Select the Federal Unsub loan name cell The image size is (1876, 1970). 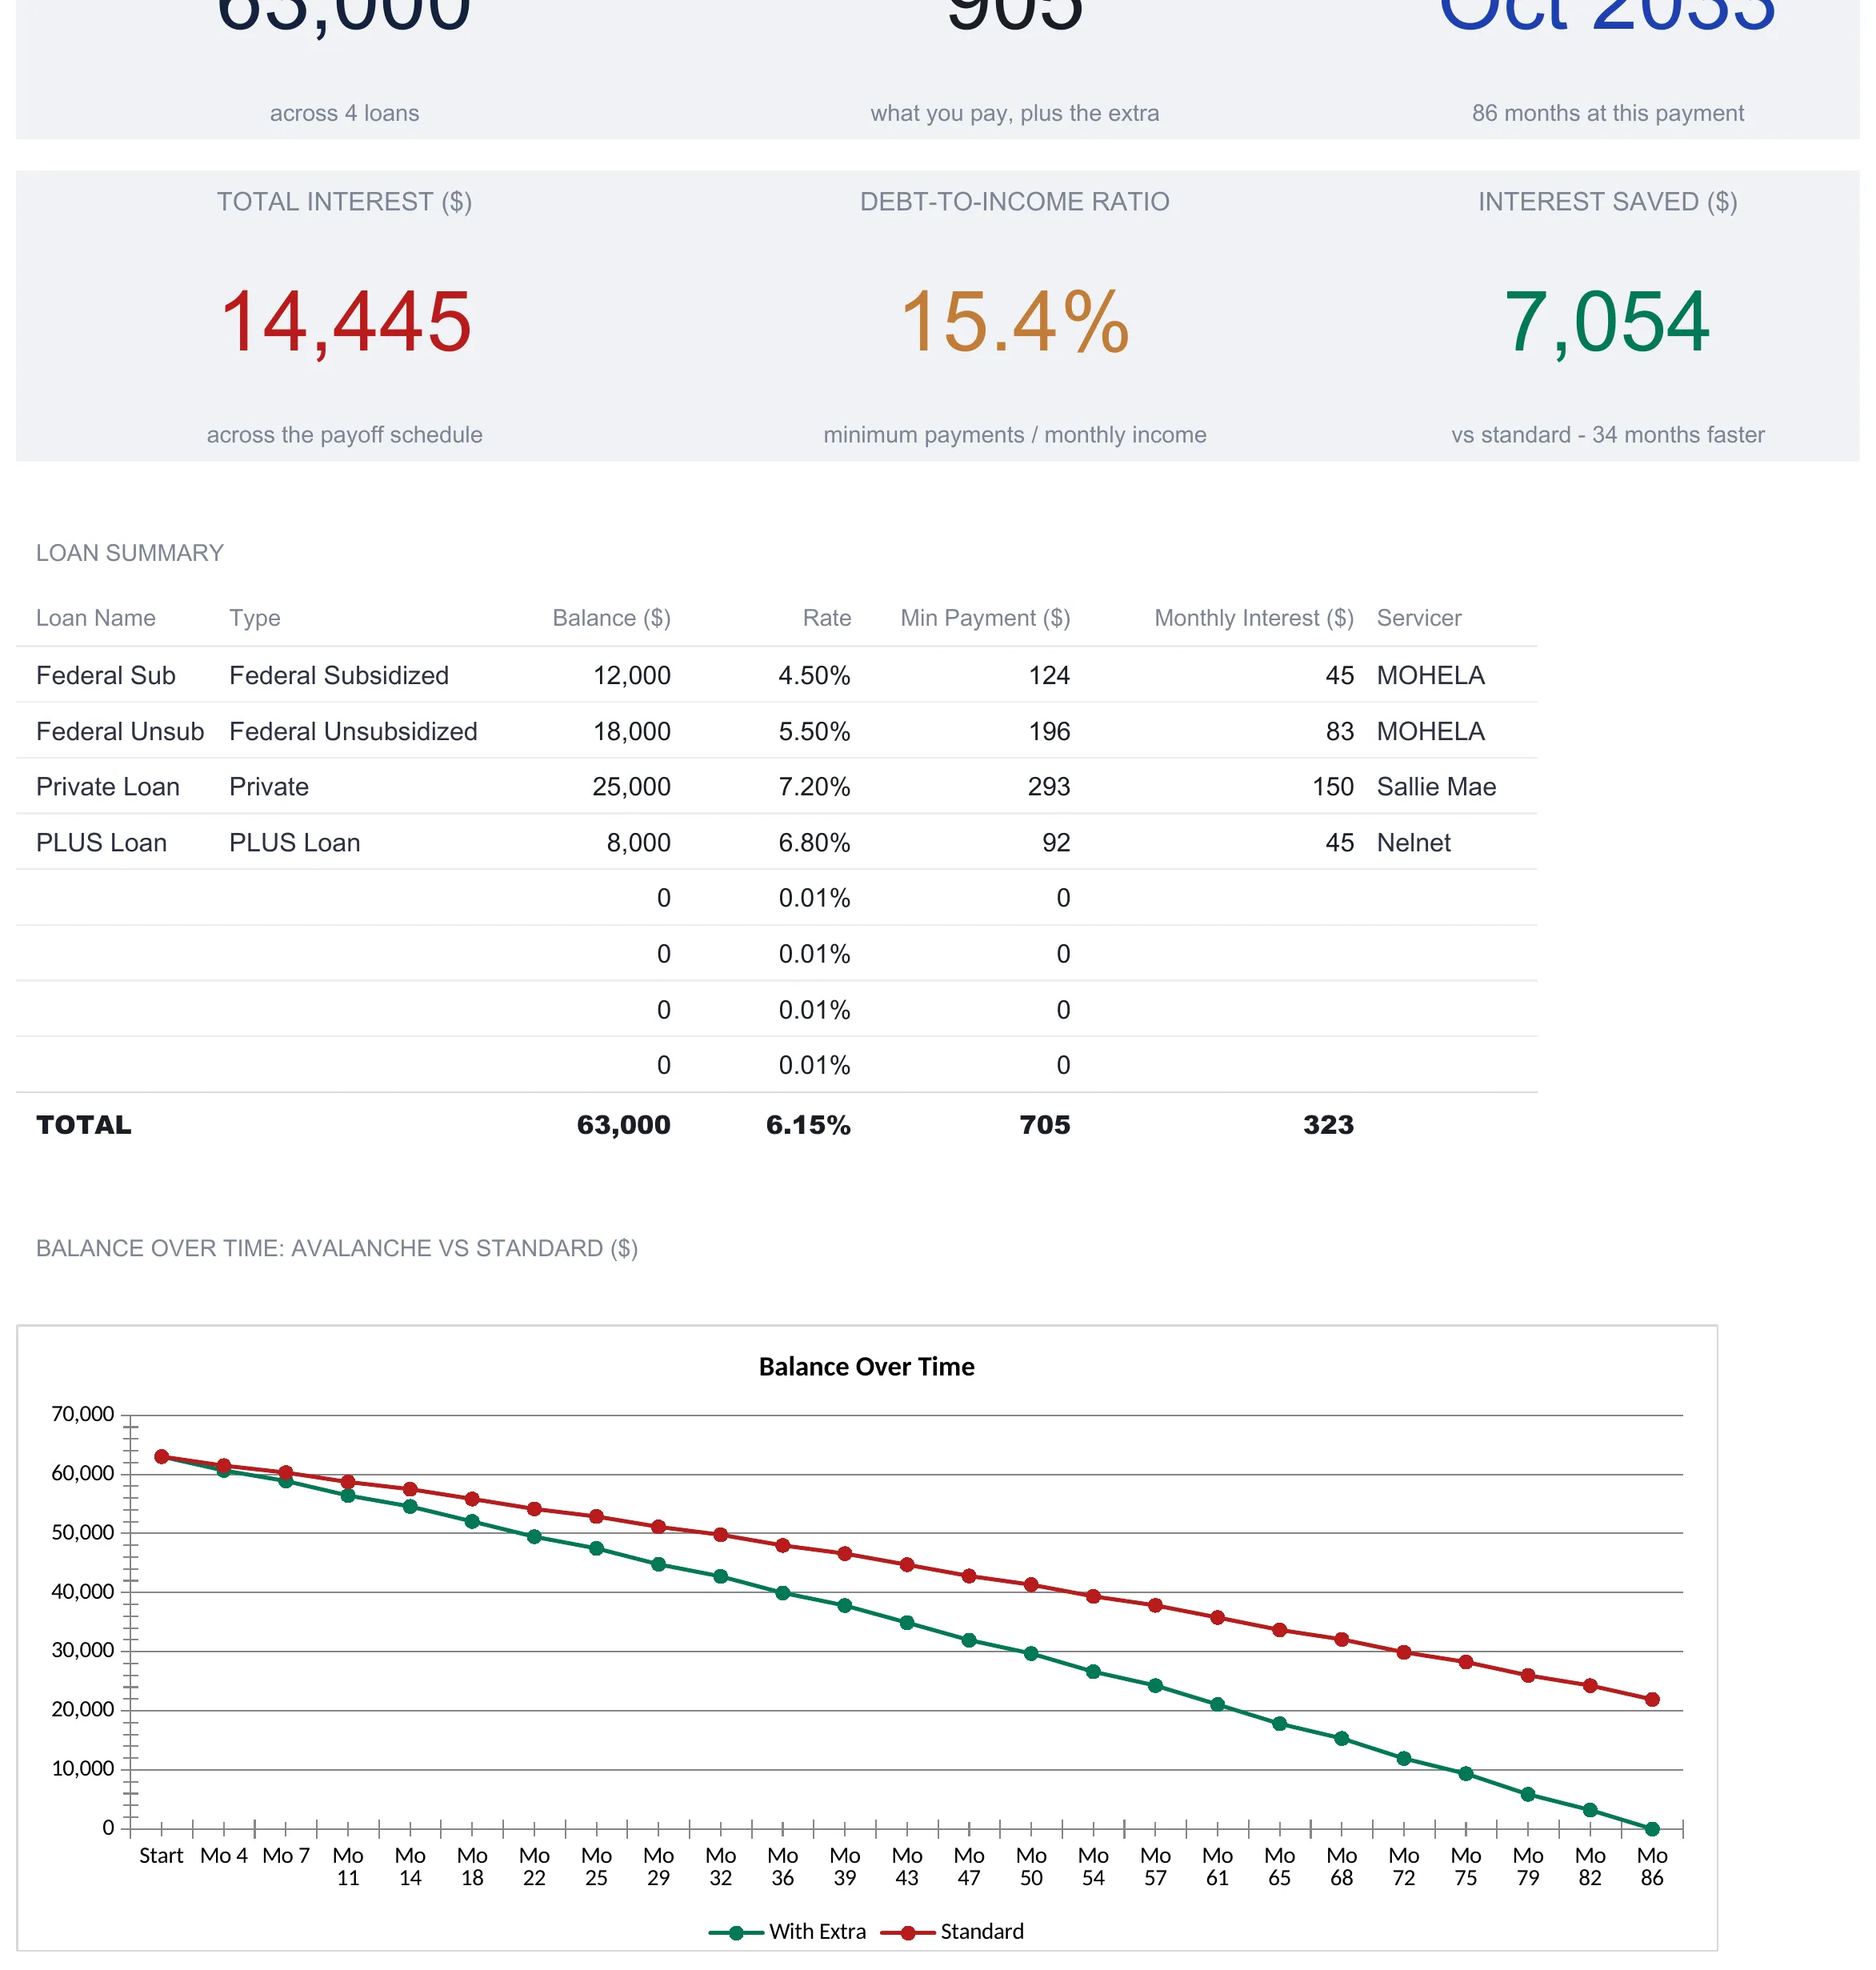(x=120, y=732)
